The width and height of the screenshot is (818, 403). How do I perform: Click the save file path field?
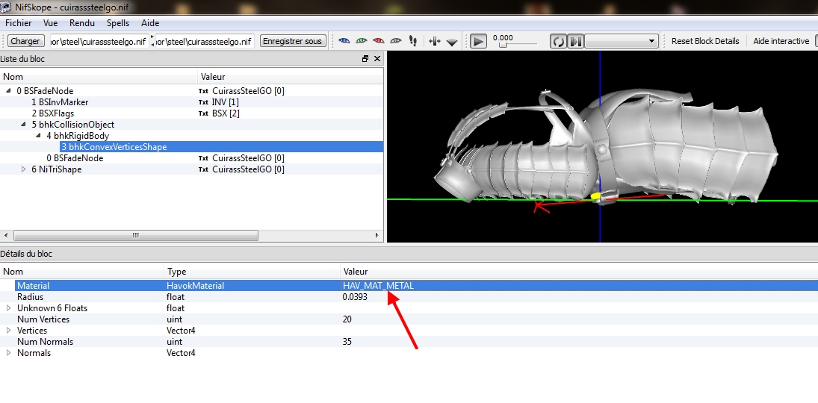pyautogui.click(x=205, y=41)
